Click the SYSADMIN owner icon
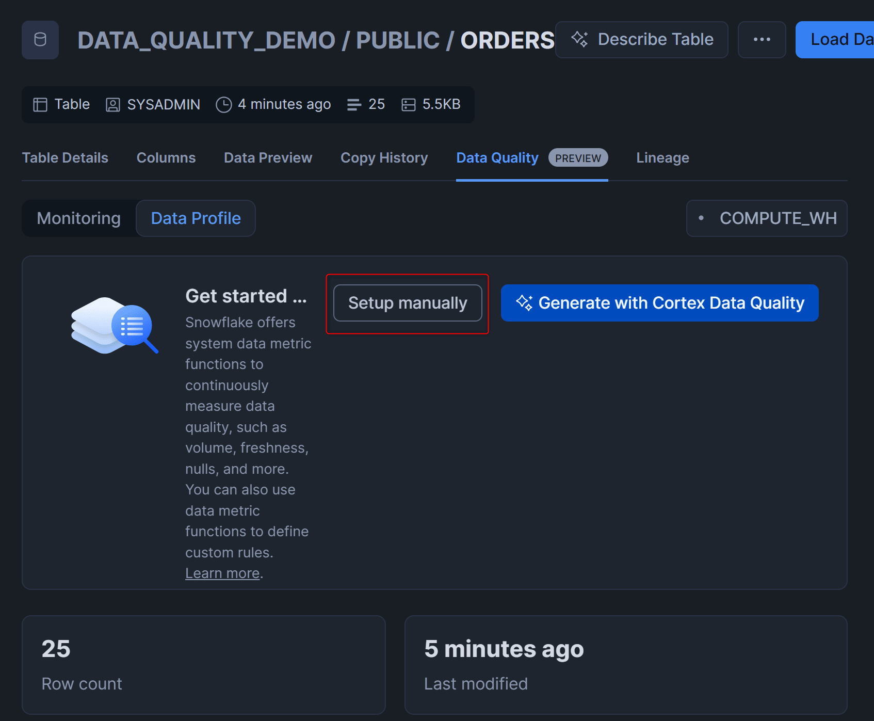874x721 pixels. point(112,105)
